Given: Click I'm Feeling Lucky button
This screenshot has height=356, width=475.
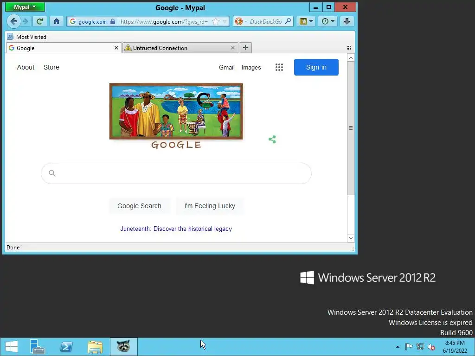Looking at the screenshot, I should (210, 206).
